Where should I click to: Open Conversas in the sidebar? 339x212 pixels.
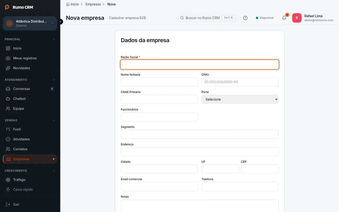pyautogui.click(x=30, y=89)
